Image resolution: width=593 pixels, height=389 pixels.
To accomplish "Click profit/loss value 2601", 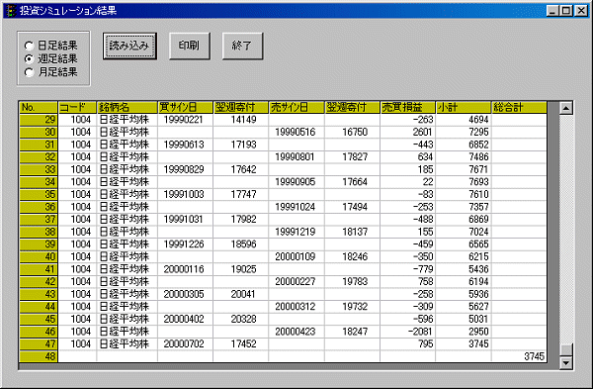I will (422, 133).
